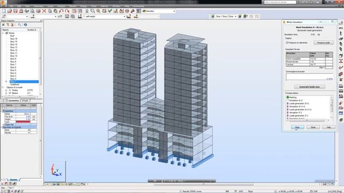Click the Save icon in toolbar
Screen dimensions: 344x193
tap(16, 11)
